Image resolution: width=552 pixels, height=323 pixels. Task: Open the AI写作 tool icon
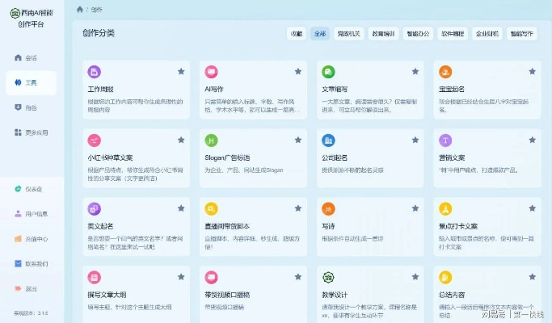pyautogui.click(x=211, y=72)
